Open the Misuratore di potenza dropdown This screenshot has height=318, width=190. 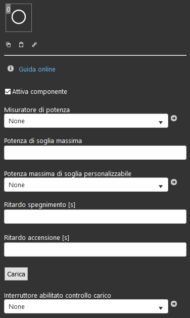click(86, 121)
